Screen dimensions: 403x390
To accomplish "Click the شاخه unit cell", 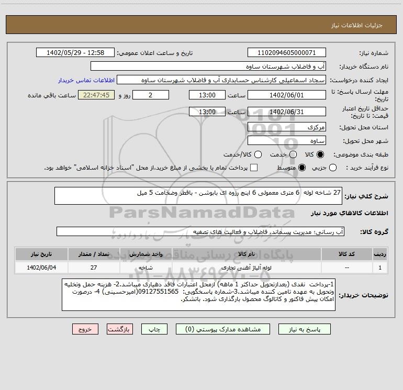I will (145, 268).
